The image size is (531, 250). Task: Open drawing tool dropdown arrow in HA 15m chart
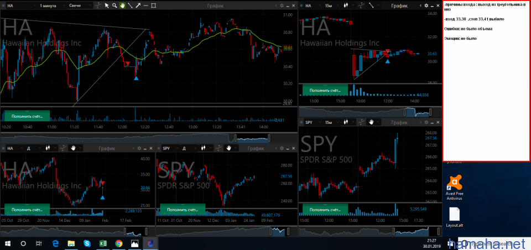(x=378, y=6)
